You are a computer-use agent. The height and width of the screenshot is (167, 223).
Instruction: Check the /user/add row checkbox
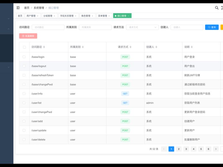[x=24, y=121]
